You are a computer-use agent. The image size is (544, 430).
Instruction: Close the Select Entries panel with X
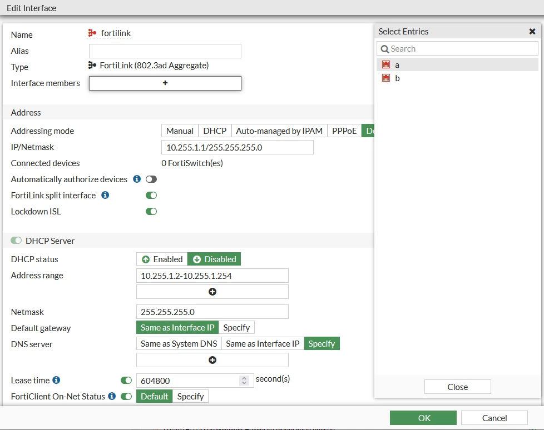[x=532, y=32]
